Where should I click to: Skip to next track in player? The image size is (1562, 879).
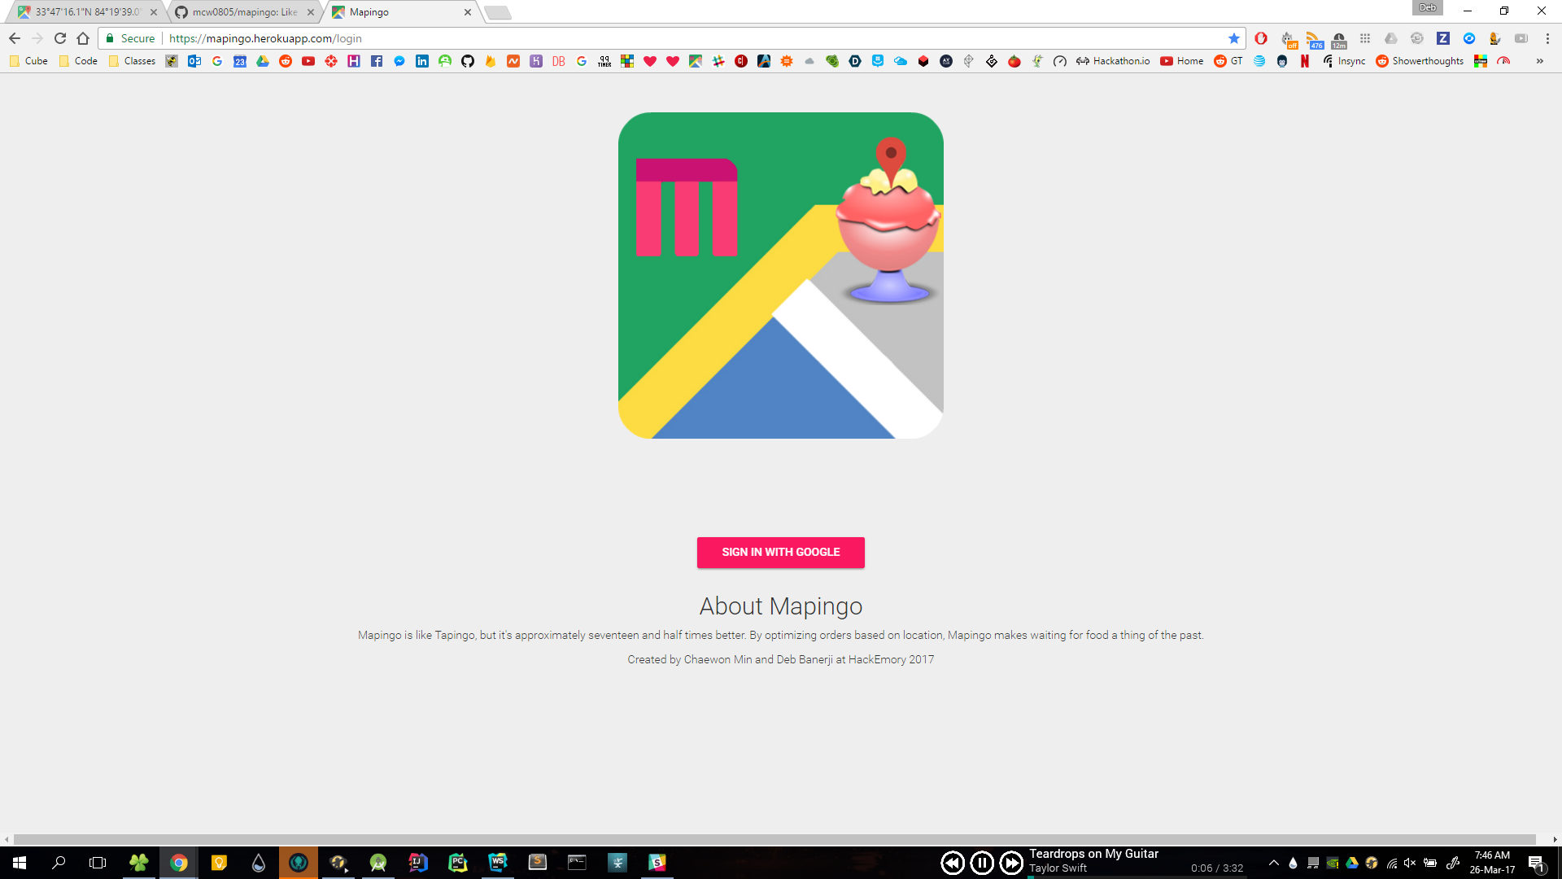(1011, 863)
